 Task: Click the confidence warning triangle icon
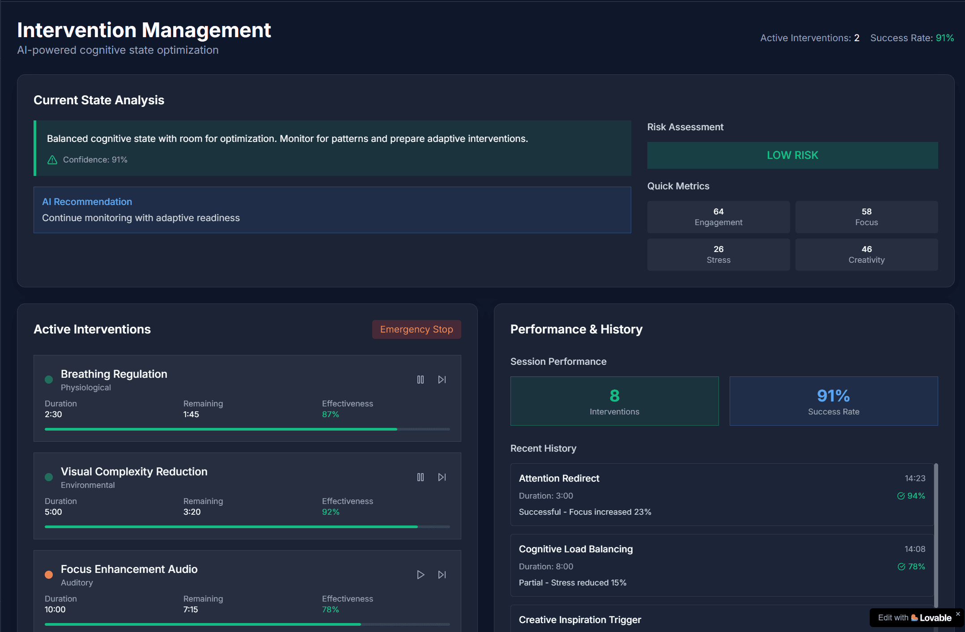point(52,160)
